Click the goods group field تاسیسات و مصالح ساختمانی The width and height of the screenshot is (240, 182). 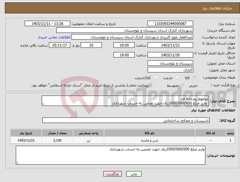click(126, 121)
